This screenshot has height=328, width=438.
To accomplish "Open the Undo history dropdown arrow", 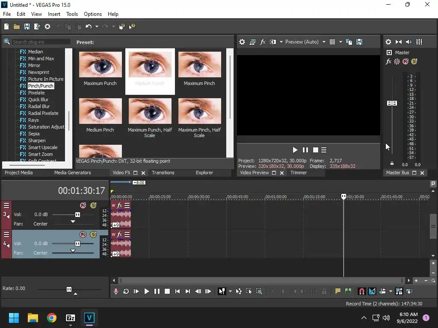I will (97, 26).
